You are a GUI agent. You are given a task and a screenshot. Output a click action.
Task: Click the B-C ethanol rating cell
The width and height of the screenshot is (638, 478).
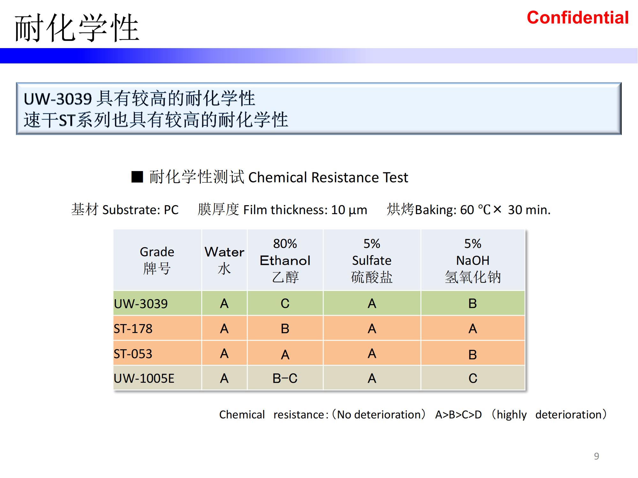tap(285, 379)
